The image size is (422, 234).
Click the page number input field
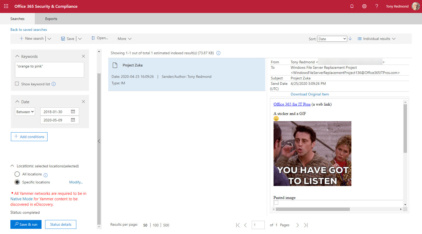coord(258,225)
